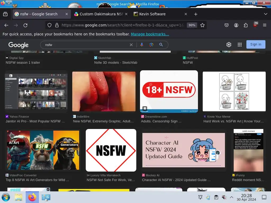Open the AI Art Generators dogs thumbnail
The height and width of the screenshot is (203, 271).
pos(43,150)
